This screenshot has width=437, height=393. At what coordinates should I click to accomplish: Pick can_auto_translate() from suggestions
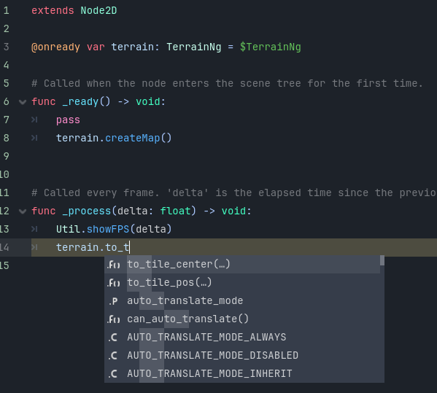pyautogui.click(x=242, y=319)
